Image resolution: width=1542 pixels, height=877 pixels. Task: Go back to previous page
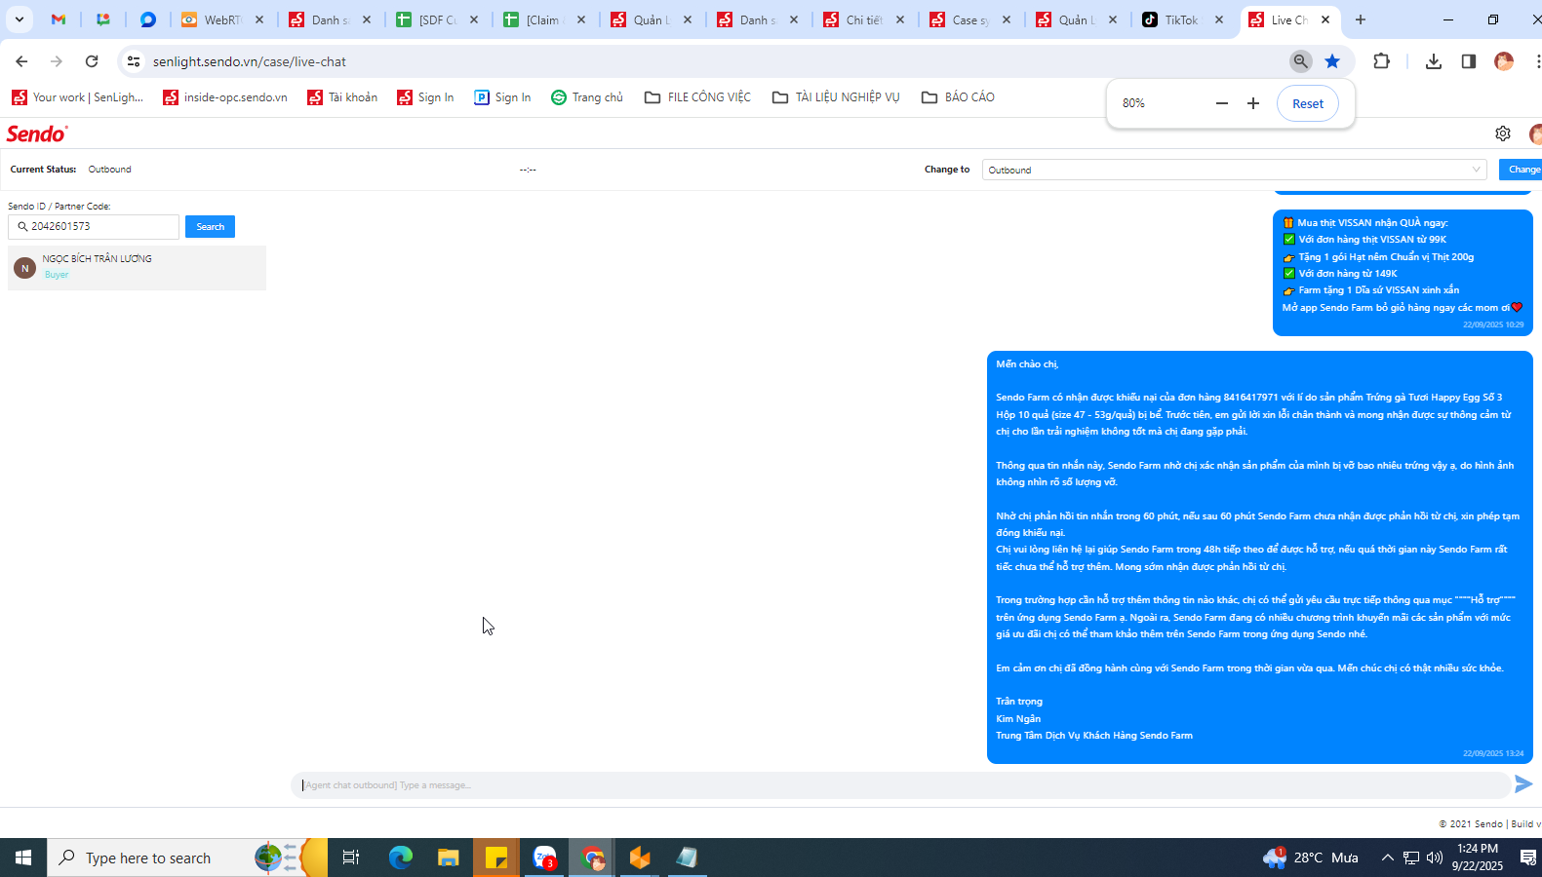[x=21, y=61]
